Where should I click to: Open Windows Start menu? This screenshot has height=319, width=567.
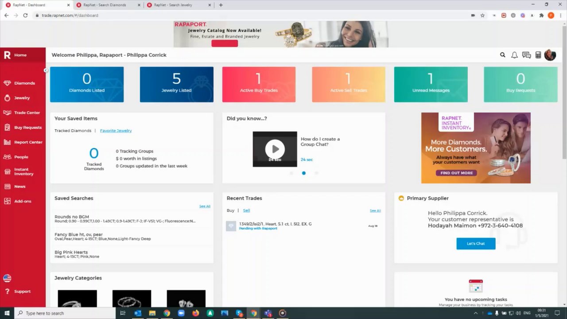click(x=7, y=313)
